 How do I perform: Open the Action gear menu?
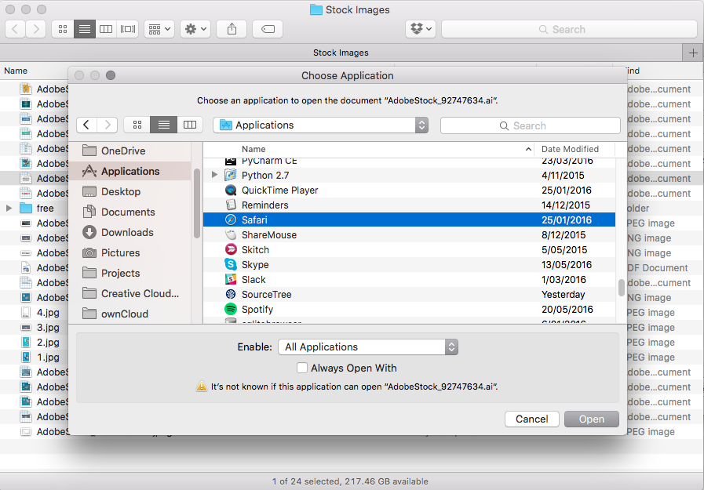(195, 29)
